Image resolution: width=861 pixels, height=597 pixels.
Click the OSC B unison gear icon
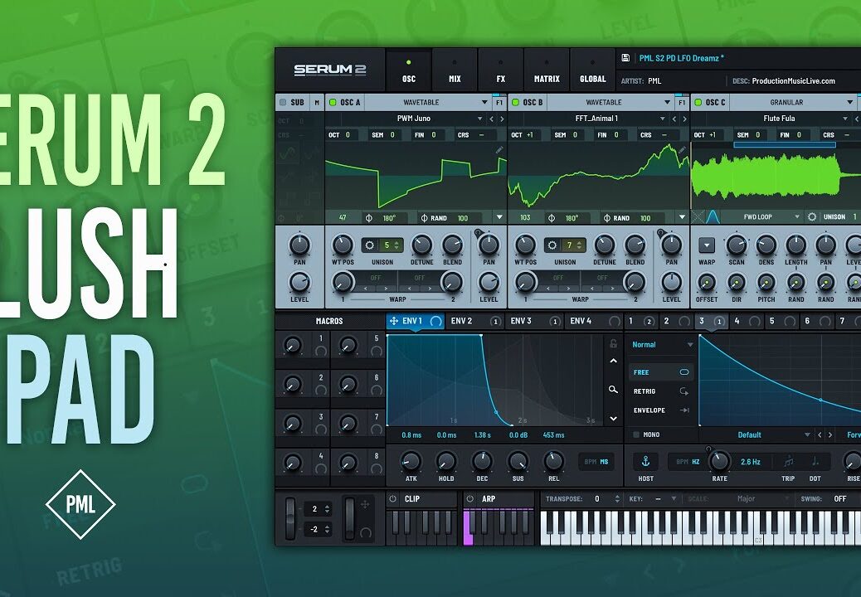[552, 245]
